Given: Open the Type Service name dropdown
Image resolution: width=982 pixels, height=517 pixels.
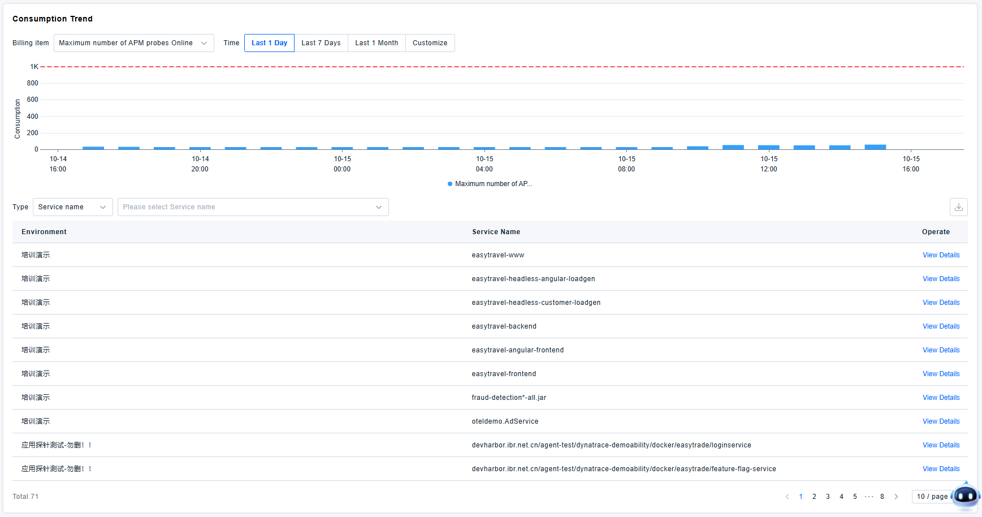Looking at the screenshot, I should (72, 207).
